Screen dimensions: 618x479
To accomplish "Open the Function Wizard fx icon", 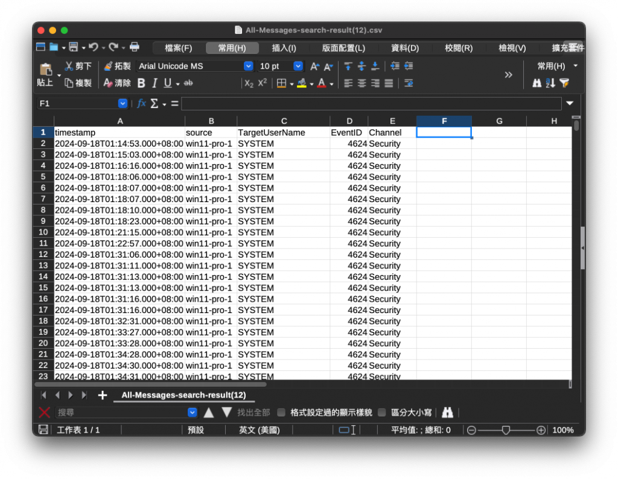I will [x=141, y=104].
